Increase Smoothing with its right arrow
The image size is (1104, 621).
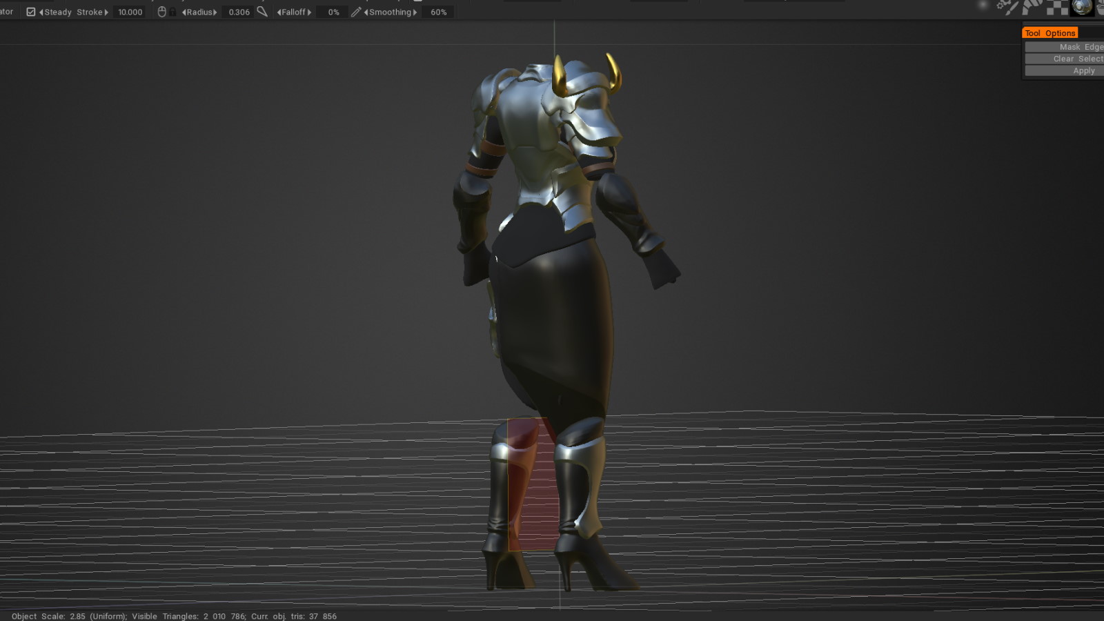(x=415, y=12)
